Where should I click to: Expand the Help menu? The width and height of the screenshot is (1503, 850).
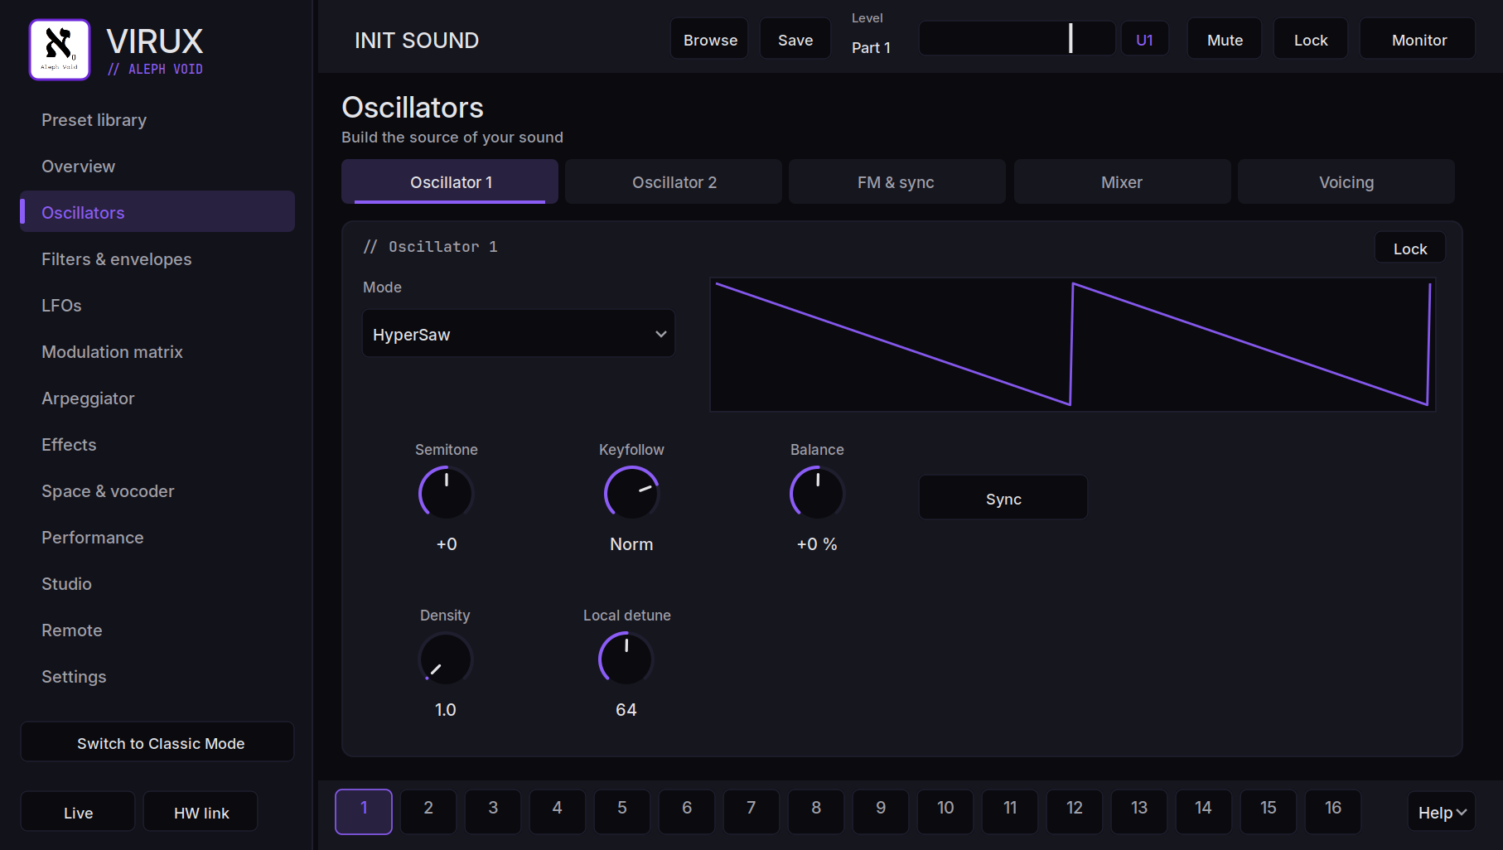[1442, 812]
